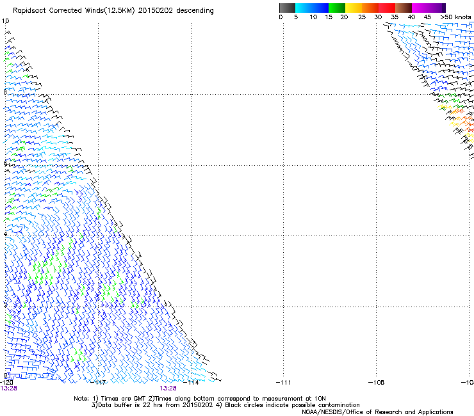The height and width of the screenshot is (416, 474).
Task: Click the purple '13:28' time beneath -120
Action: (x=9, y=388)
